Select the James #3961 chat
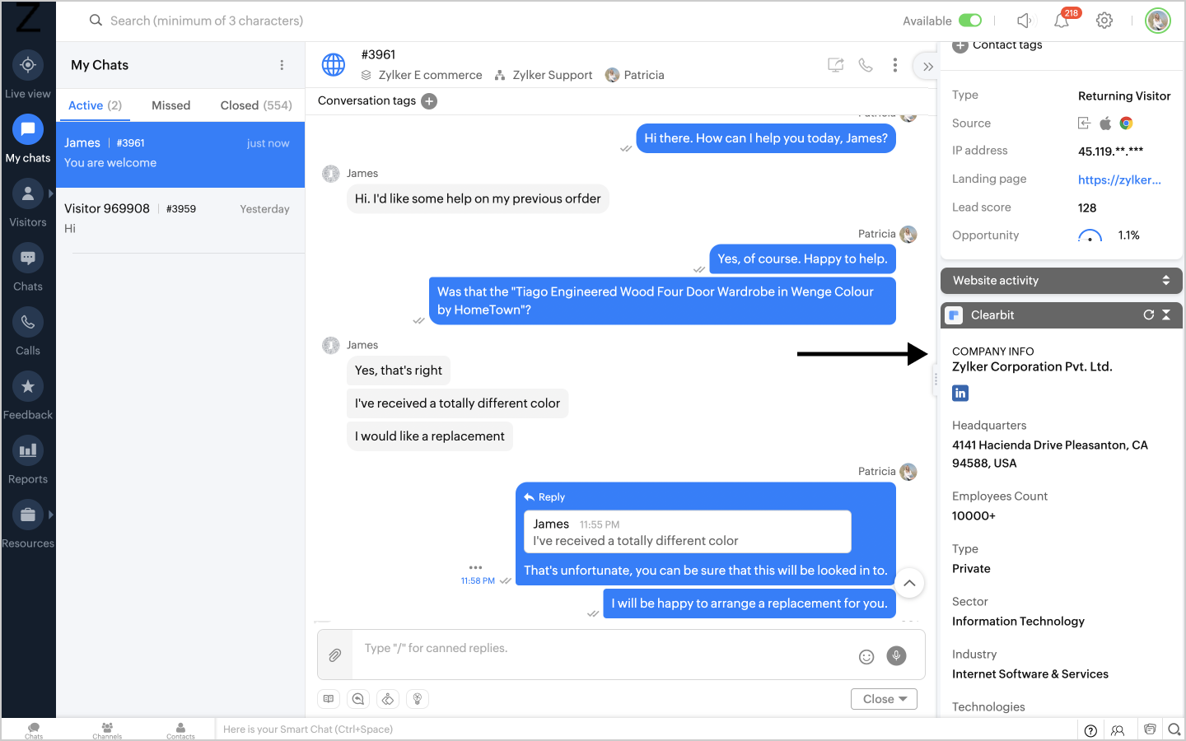This screenshot has width=1186, height=741. coord(180,154)
